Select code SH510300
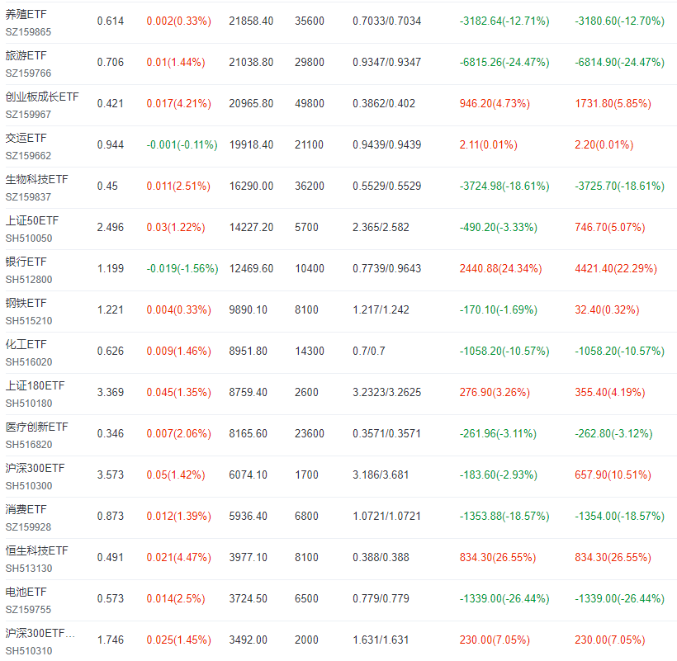Image resolution: width=677 pixels, height=661 pixels. pyautogui.click(x=29, y=486)
